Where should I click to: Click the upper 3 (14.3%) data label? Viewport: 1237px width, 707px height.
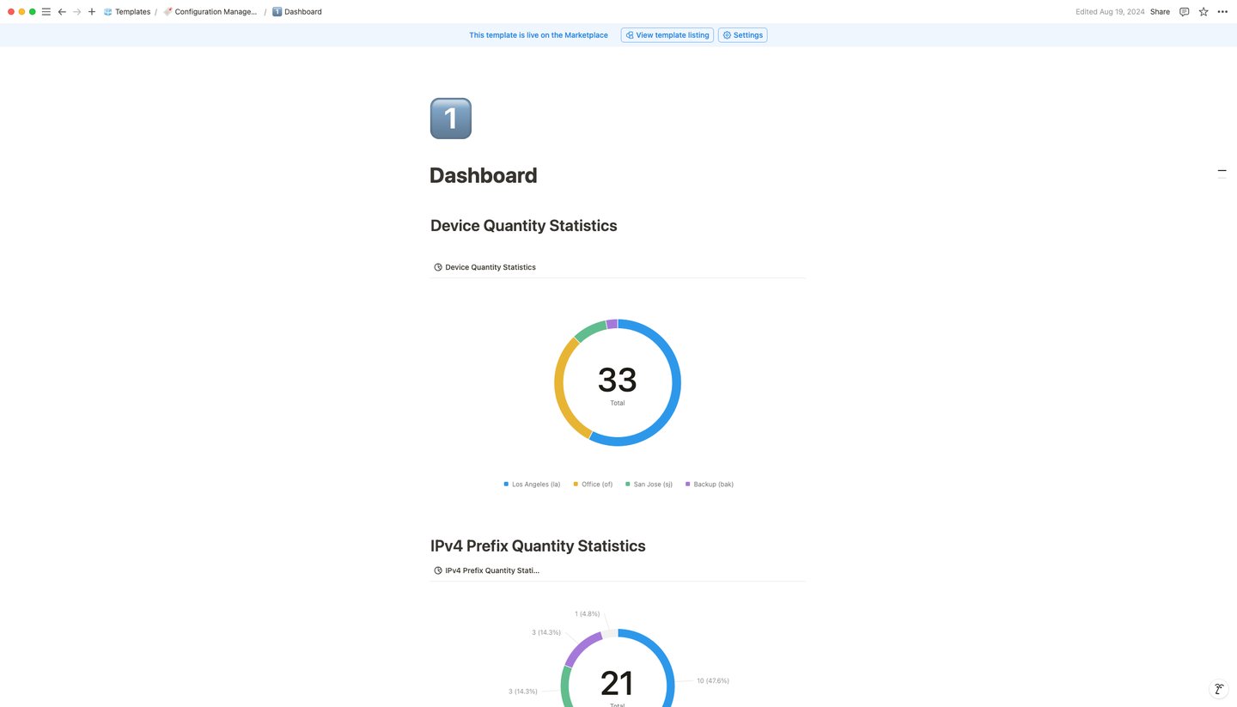(546, 632)
